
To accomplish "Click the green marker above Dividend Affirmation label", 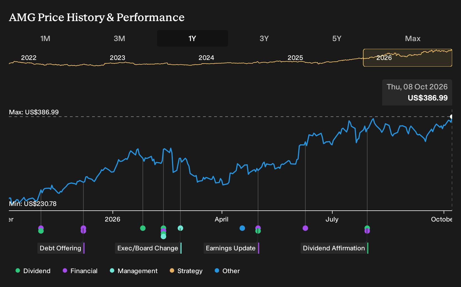I will point(367,228).
